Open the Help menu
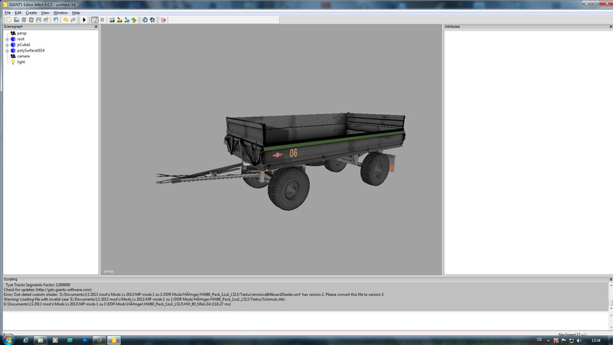 (76, 12)
